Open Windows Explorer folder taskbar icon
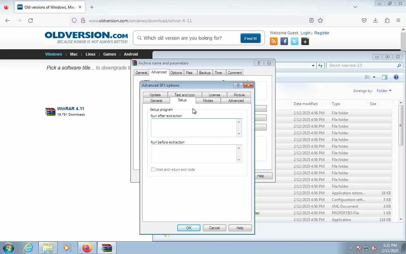The width and height of the screenshot is (406, 254). (x=48, y=248)
